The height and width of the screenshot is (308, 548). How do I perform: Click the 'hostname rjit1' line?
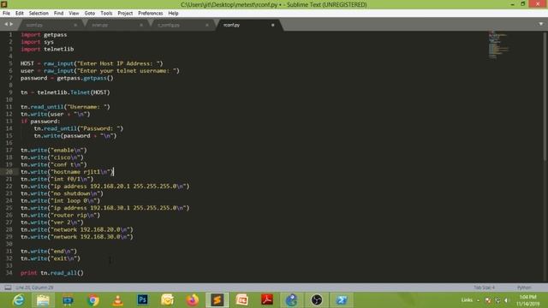point(68,172)
